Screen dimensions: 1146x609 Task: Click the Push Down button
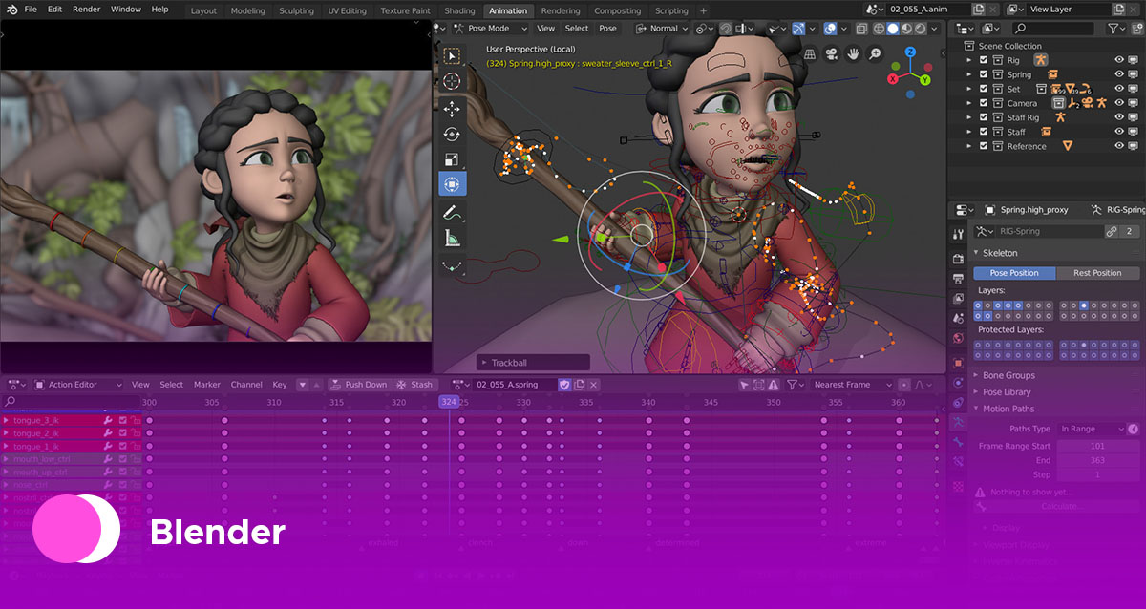tap(358, 385)
